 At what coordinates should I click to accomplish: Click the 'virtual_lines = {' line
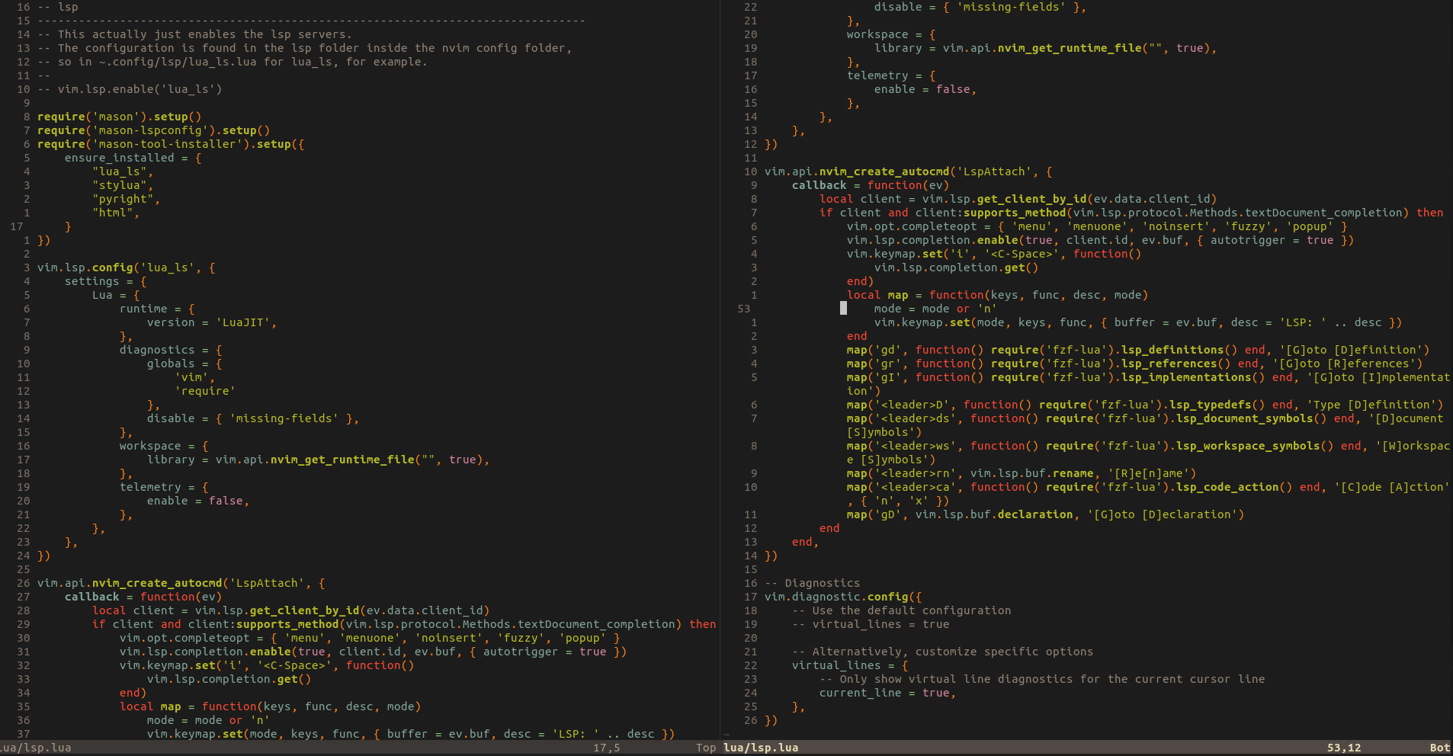coord(850,665)
